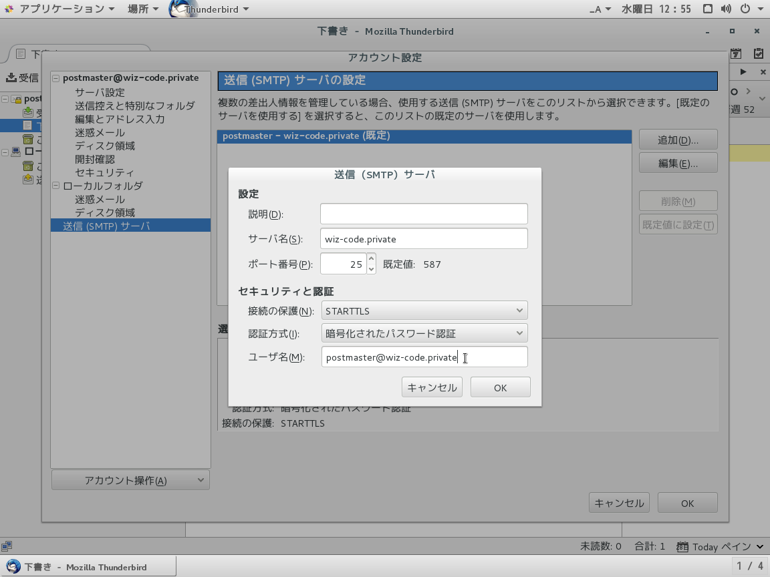The width and height of the screenshot is (770, 577).
Task: Select ディスク領域 under postmaster account
Action: pos(104,146)
